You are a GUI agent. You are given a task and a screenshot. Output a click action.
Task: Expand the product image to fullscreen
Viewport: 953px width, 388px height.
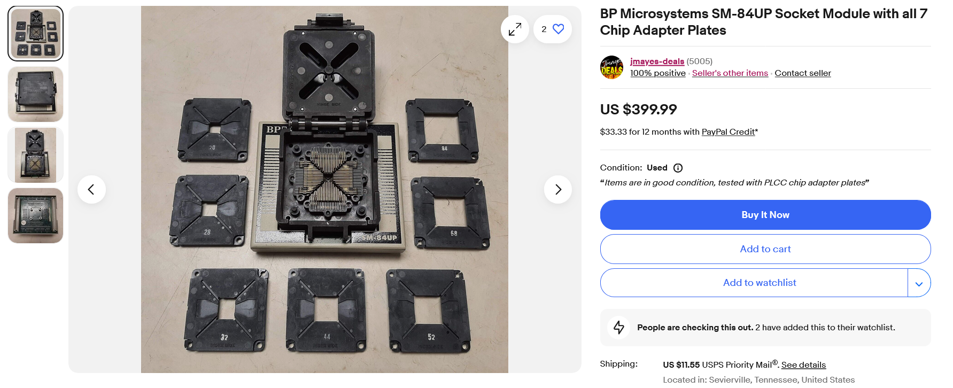click(x=515, y=29)
